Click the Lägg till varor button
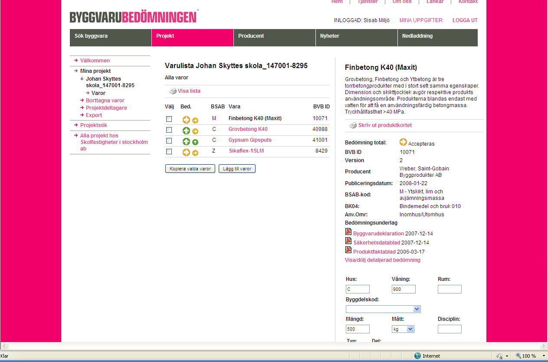 [237, 169]
